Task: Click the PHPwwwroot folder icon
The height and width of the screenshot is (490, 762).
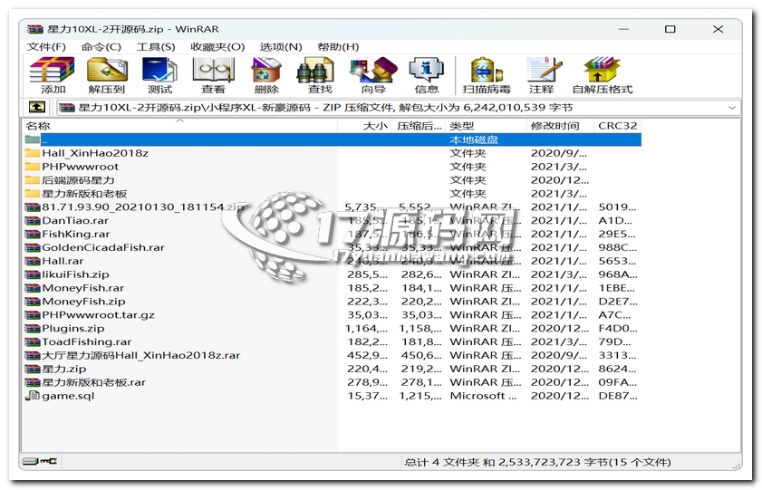Action: click(x=33, y=167)
